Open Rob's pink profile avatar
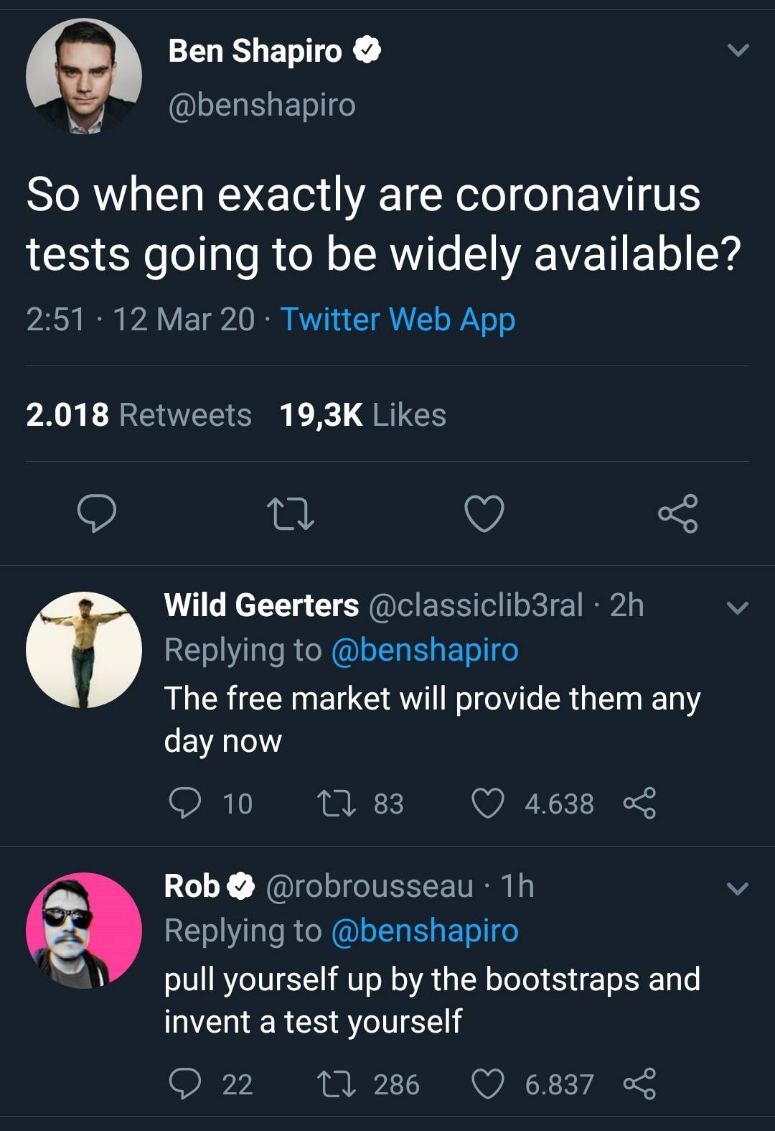Image resolution: width=775 pixels, height=1131 pixels. [x=84, y=931]
